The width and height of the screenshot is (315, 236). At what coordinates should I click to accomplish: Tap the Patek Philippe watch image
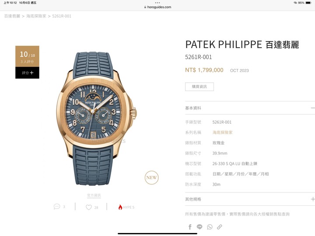(96, 118)
